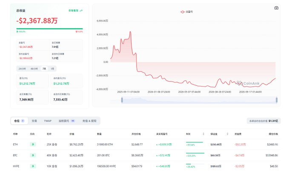Select the 24小时 time range tab
Screen dimensions: 289x176
[22, 69]
